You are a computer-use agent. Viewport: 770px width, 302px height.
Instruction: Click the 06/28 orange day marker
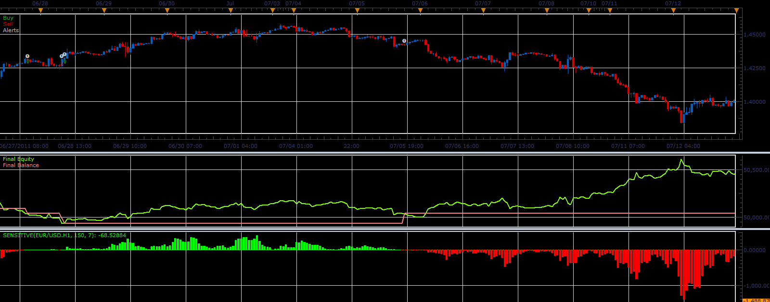41,11
